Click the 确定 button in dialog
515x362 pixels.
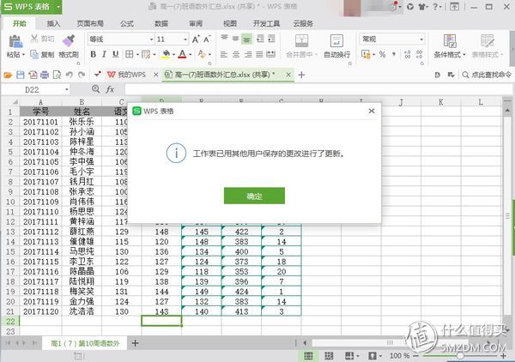point(254,196)
